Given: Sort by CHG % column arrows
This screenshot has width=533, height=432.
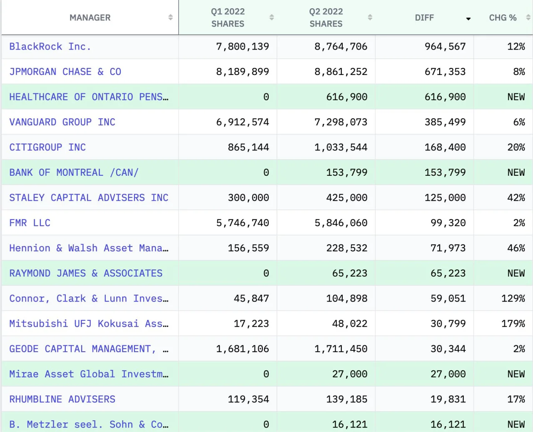Looking at the screenshot, I should 528,17.
